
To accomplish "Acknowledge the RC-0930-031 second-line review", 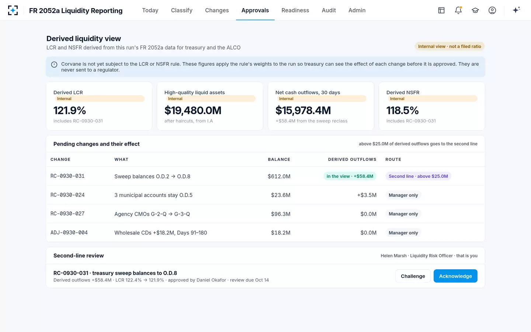I will tap(455, 276).
